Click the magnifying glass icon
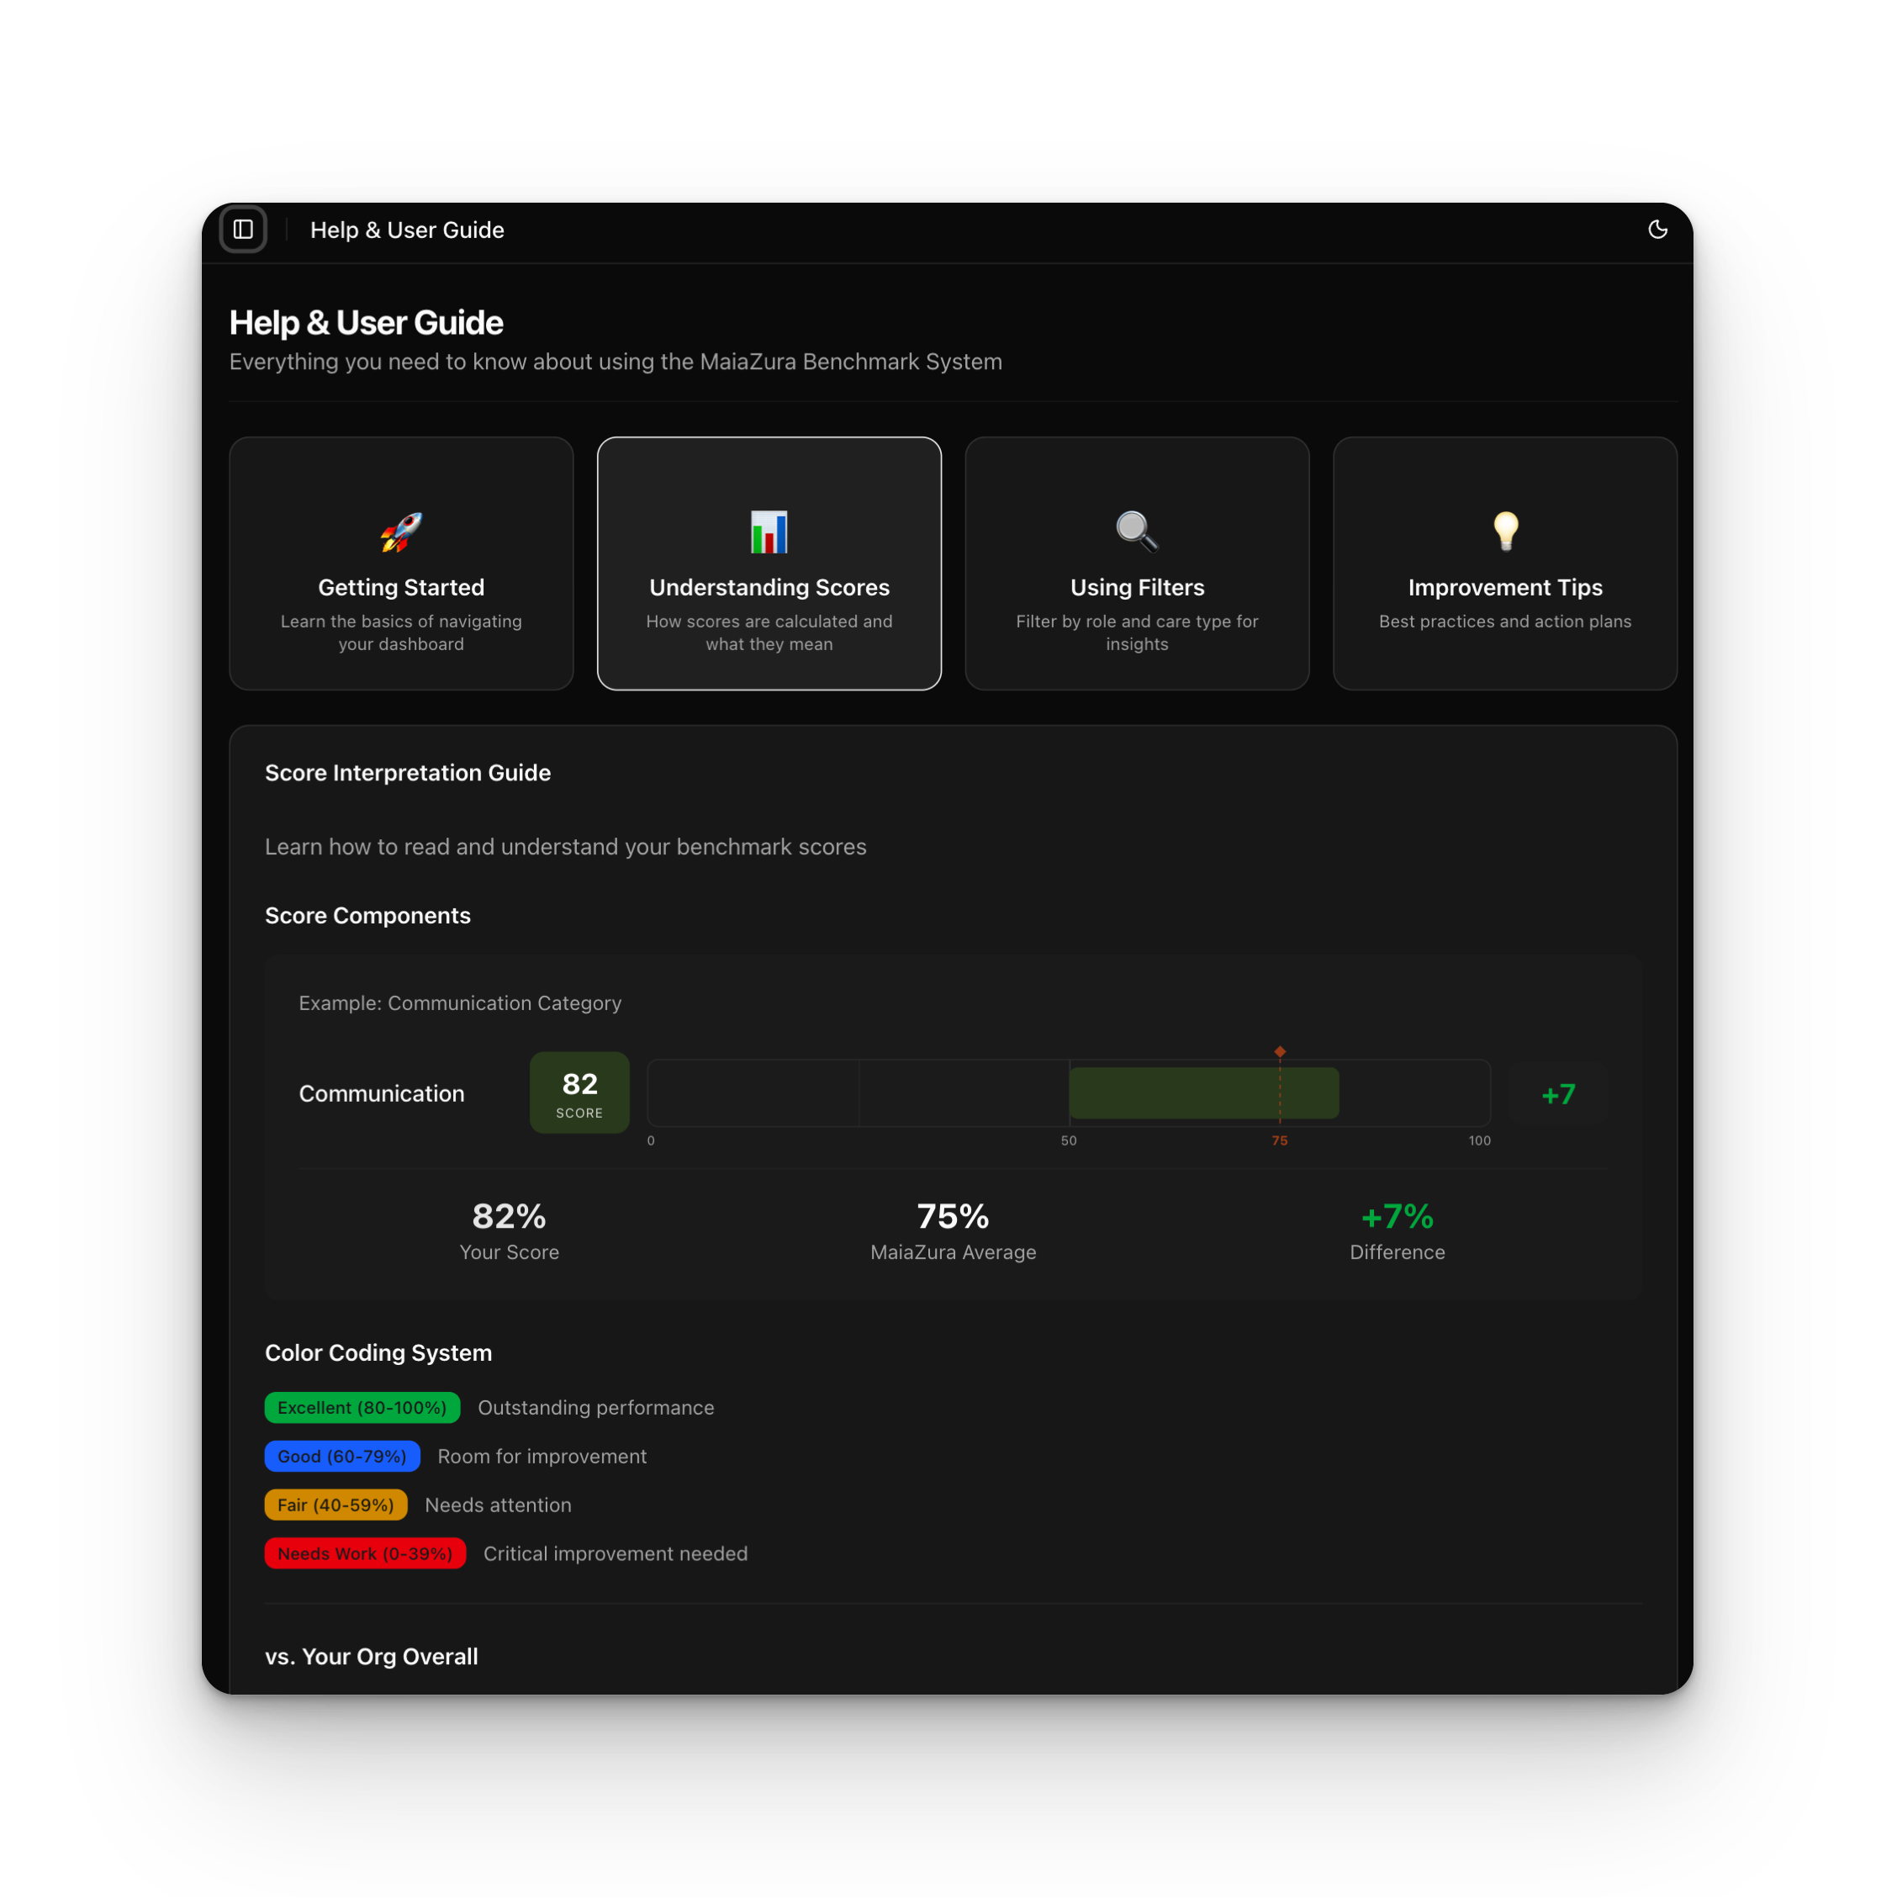This screenshot has width=1897, height=1899. click(1136, 532)
